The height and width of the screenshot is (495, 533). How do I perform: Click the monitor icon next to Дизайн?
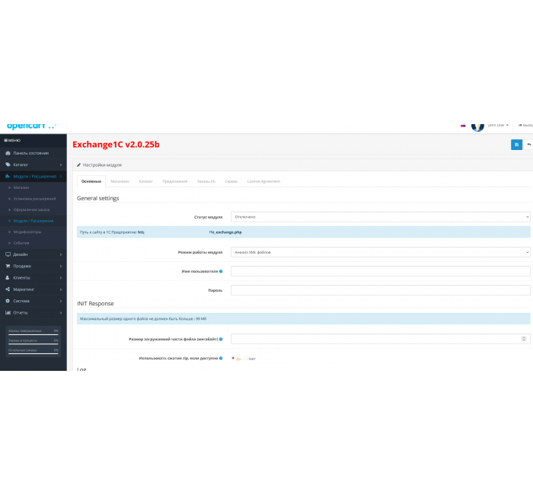coord(8,254)
